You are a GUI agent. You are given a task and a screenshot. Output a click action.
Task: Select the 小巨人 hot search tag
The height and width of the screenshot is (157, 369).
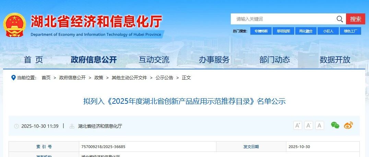pyautogui.click(x=328, y=31)
